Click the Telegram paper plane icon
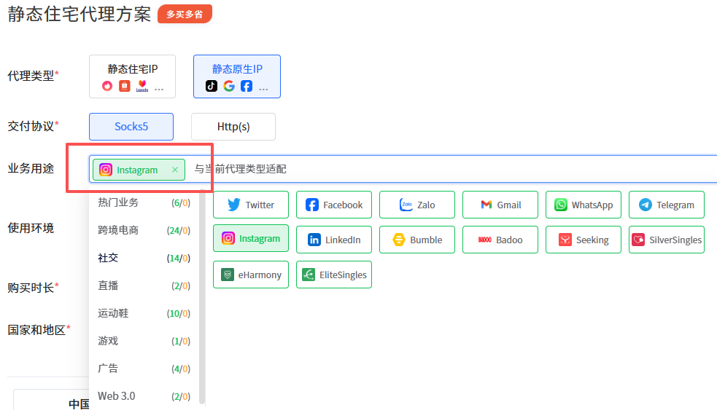 [646, 205]
